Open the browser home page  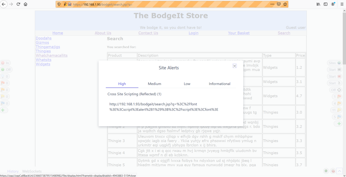pos(25,4)
